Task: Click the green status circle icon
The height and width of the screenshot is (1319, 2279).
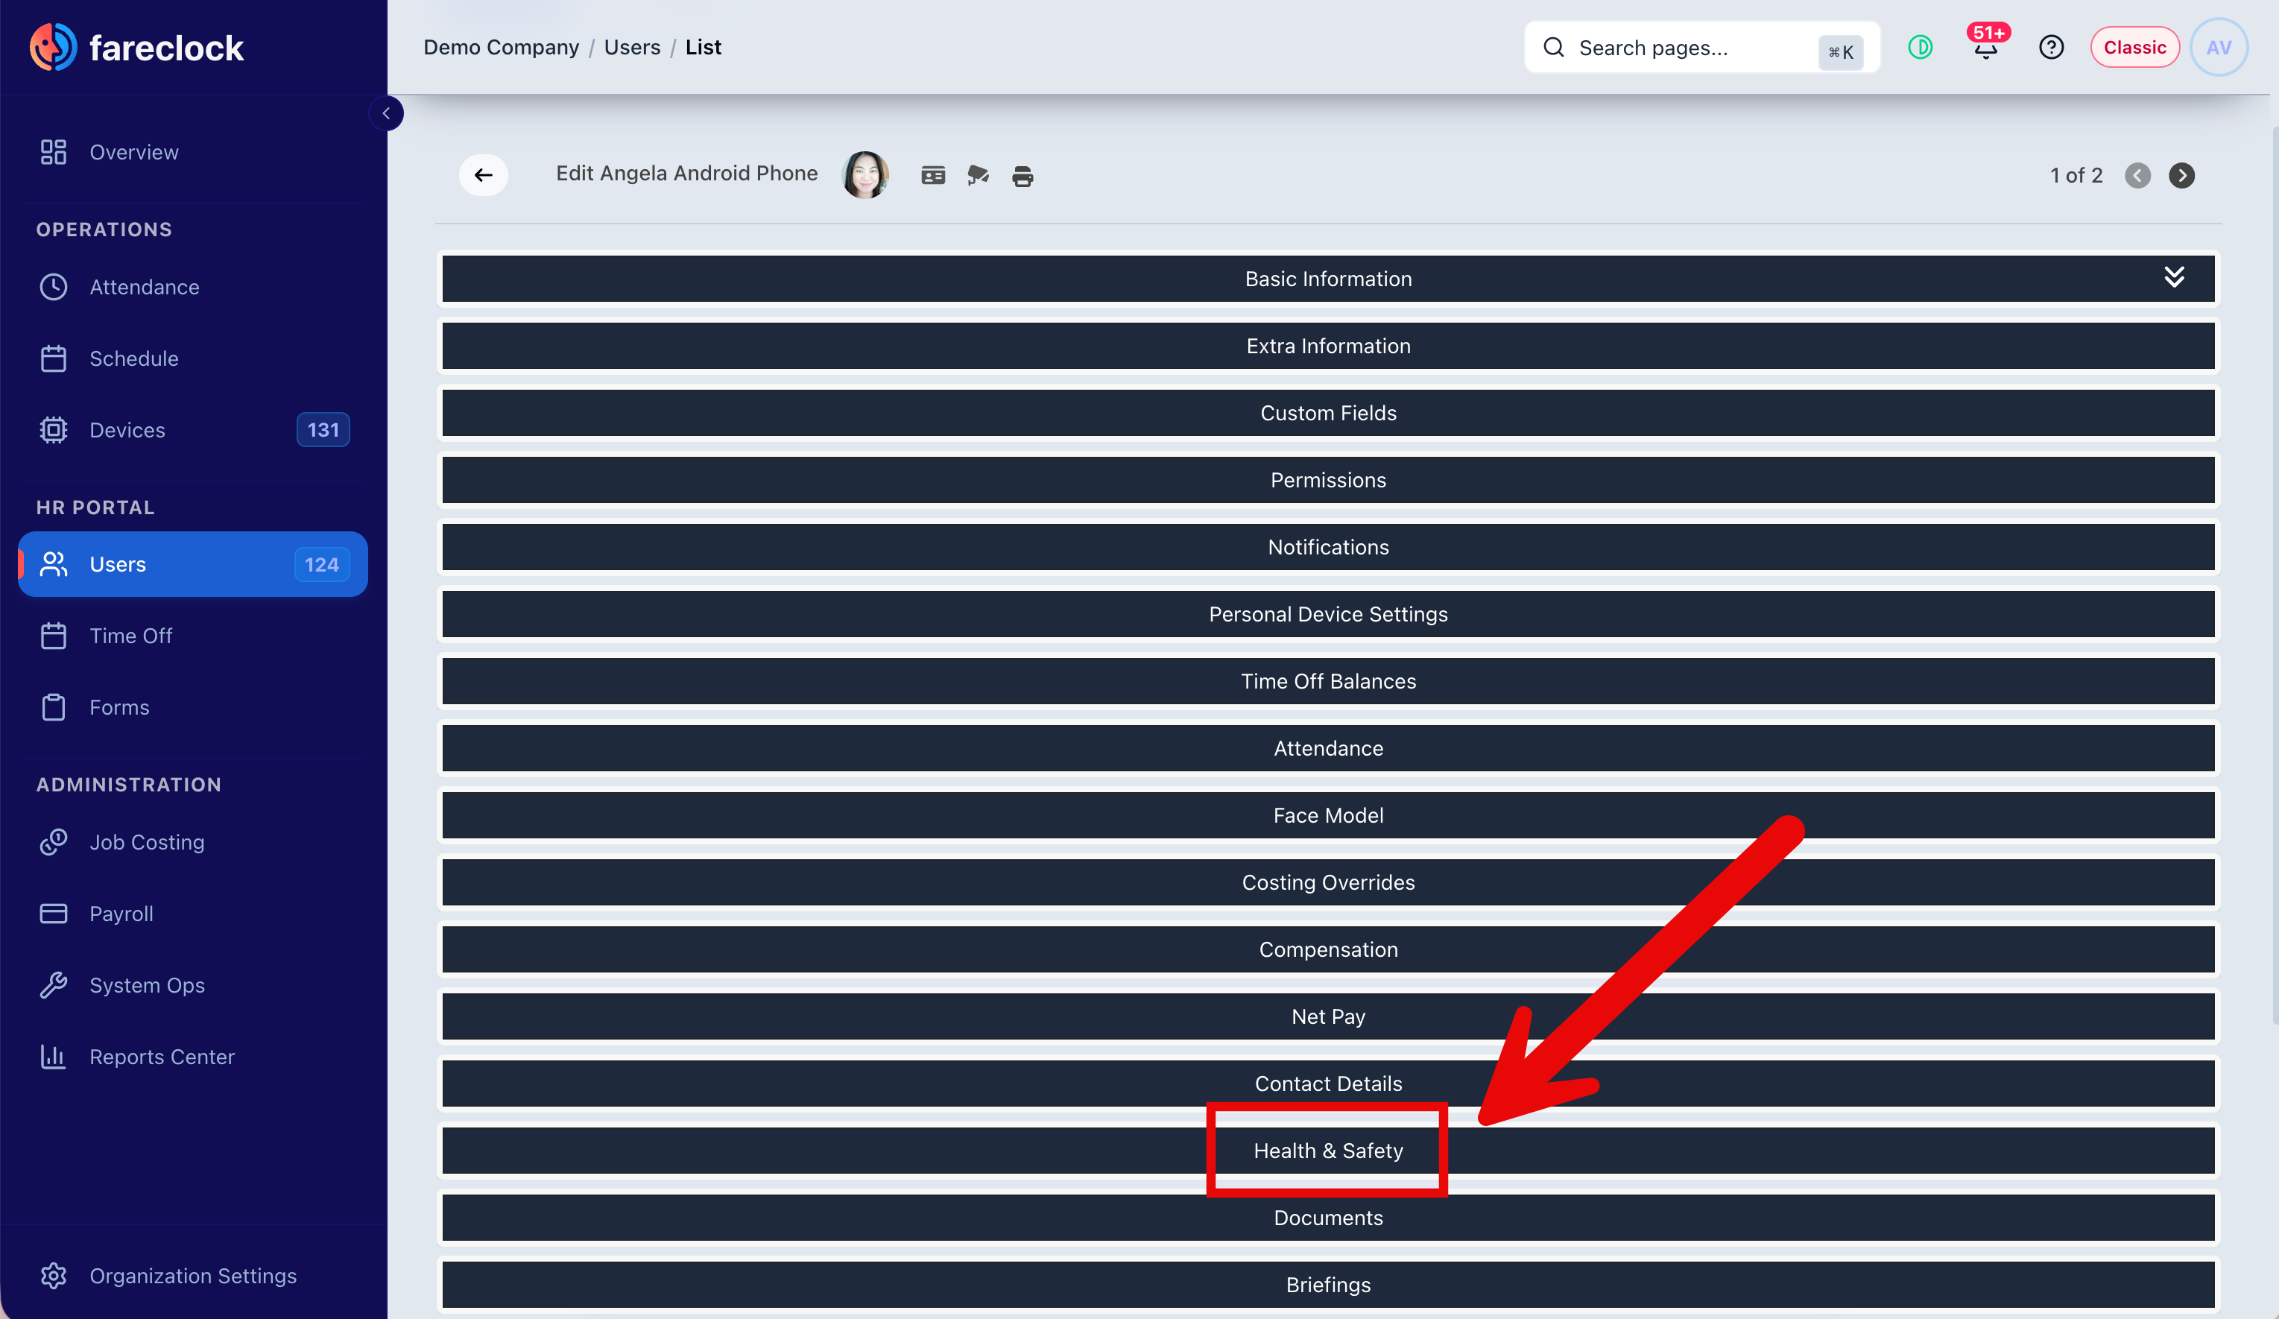Action: tap(1920, 47)
